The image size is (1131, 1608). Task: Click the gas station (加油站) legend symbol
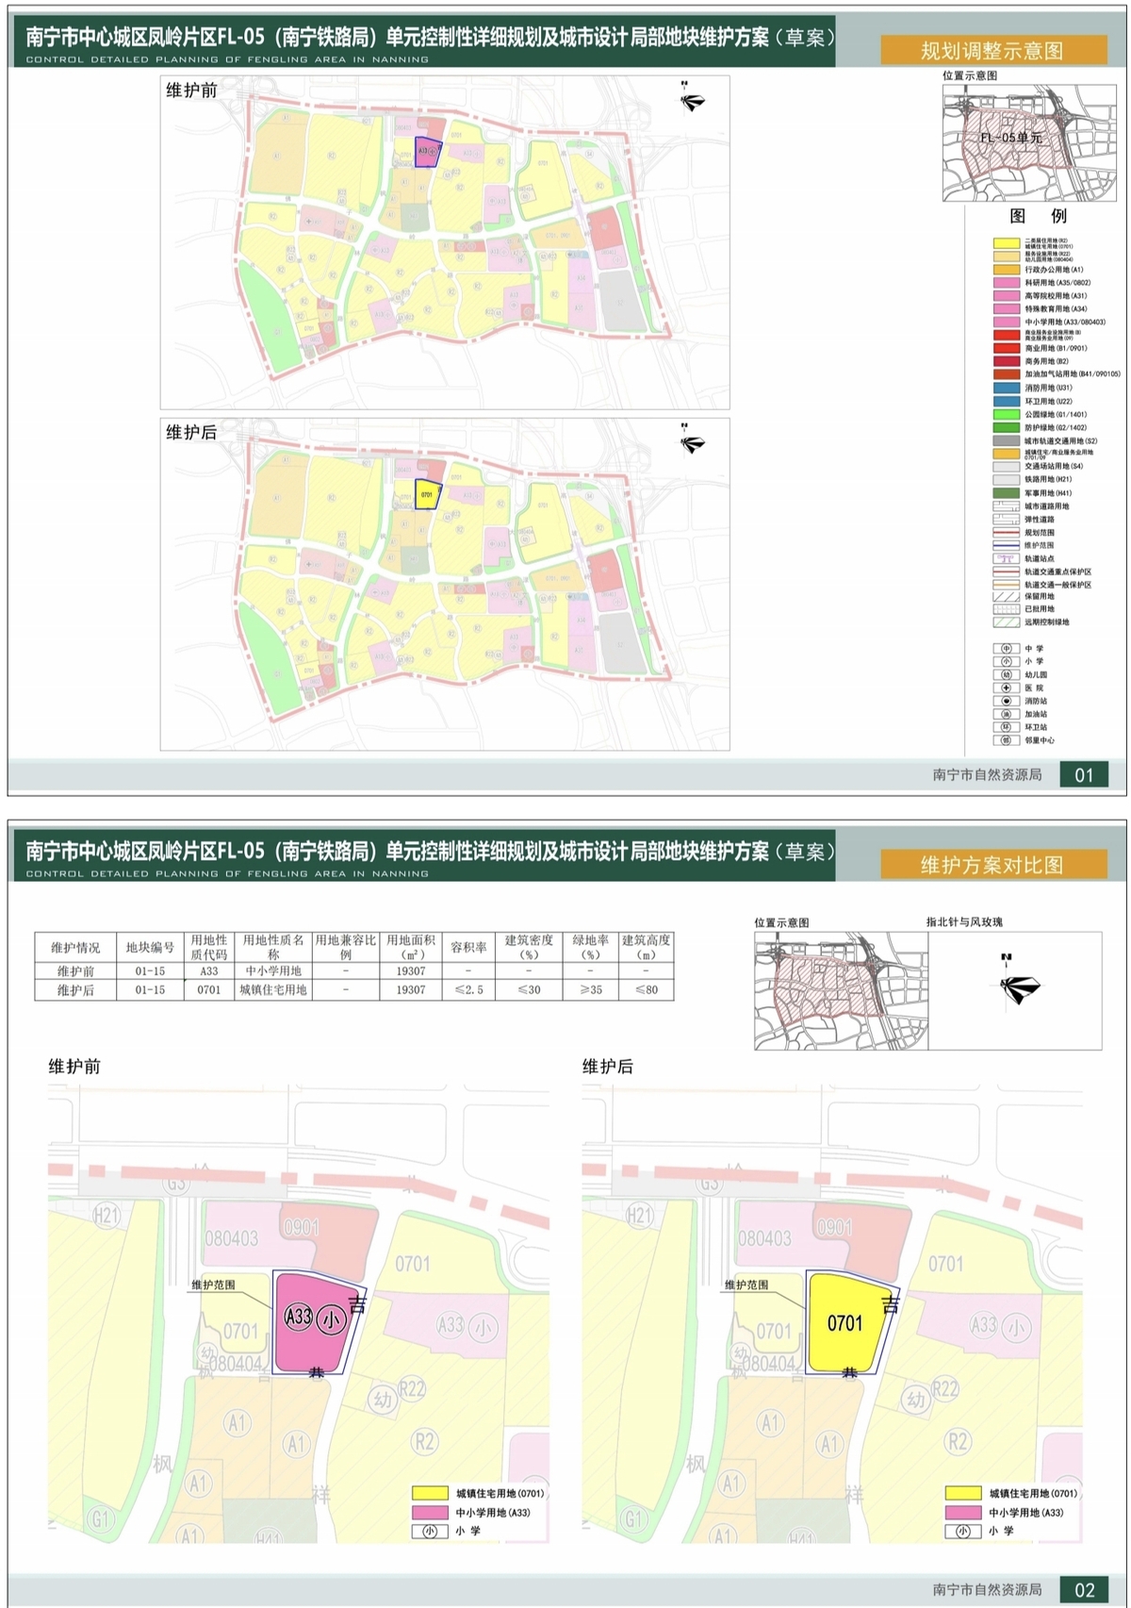(1006, 715)
